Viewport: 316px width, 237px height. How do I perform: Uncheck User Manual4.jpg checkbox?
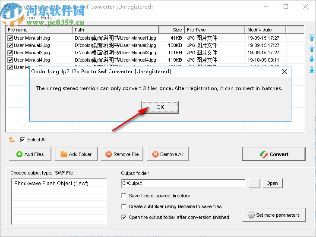tap(10, 60)
